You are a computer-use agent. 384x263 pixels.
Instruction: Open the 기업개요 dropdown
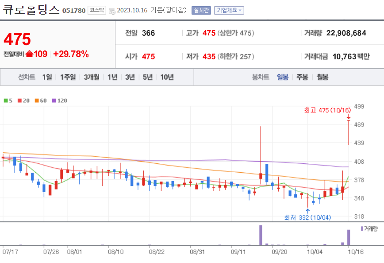tap(229, 10)
